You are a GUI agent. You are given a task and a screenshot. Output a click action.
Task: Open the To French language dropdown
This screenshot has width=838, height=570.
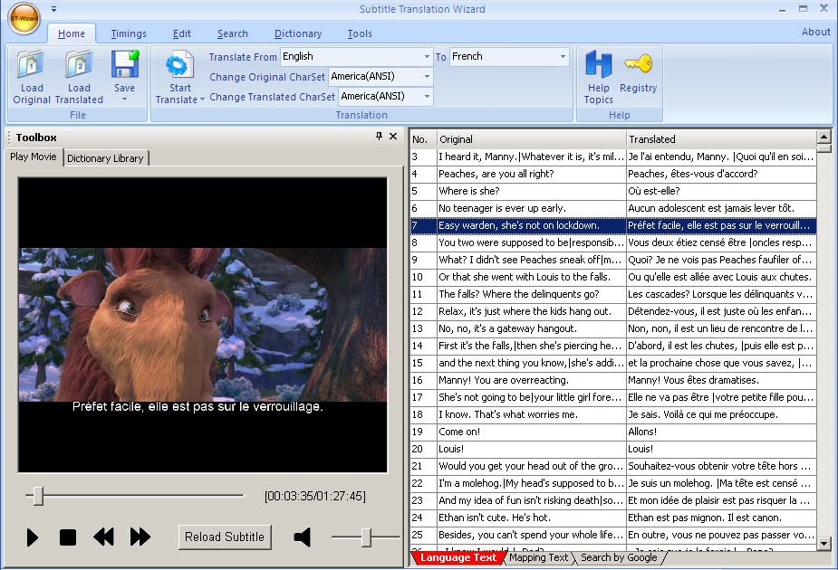click(563, 57)
